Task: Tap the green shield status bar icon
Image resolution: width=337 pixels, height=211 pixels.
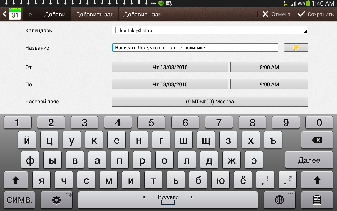Action: 161,3
